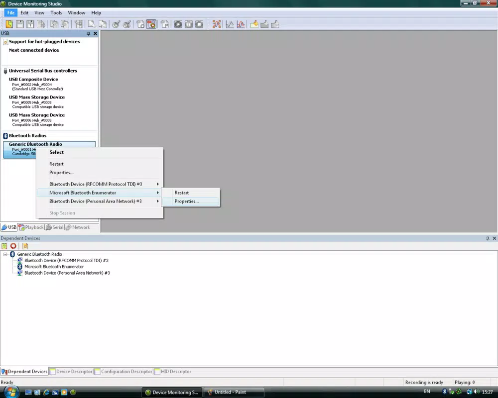
Task: Click the stop button in the toolbar
Action: click(199, 24)
